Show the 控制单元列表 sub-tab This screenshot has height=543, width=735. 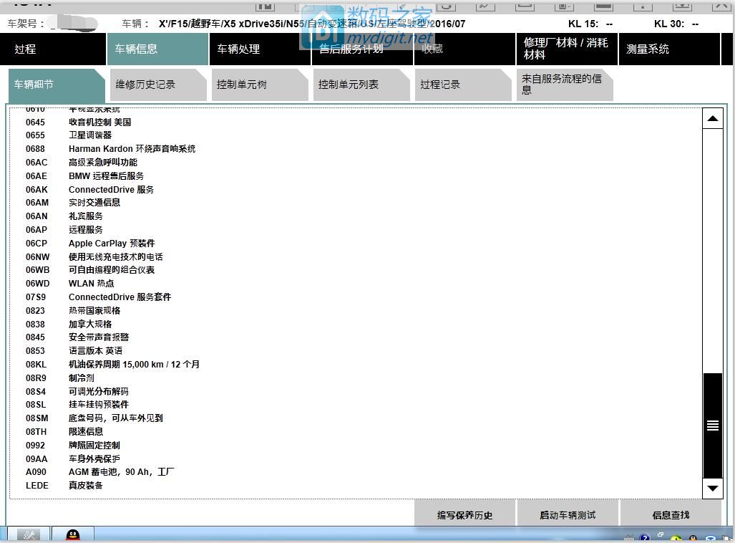(x=358, y=85)
